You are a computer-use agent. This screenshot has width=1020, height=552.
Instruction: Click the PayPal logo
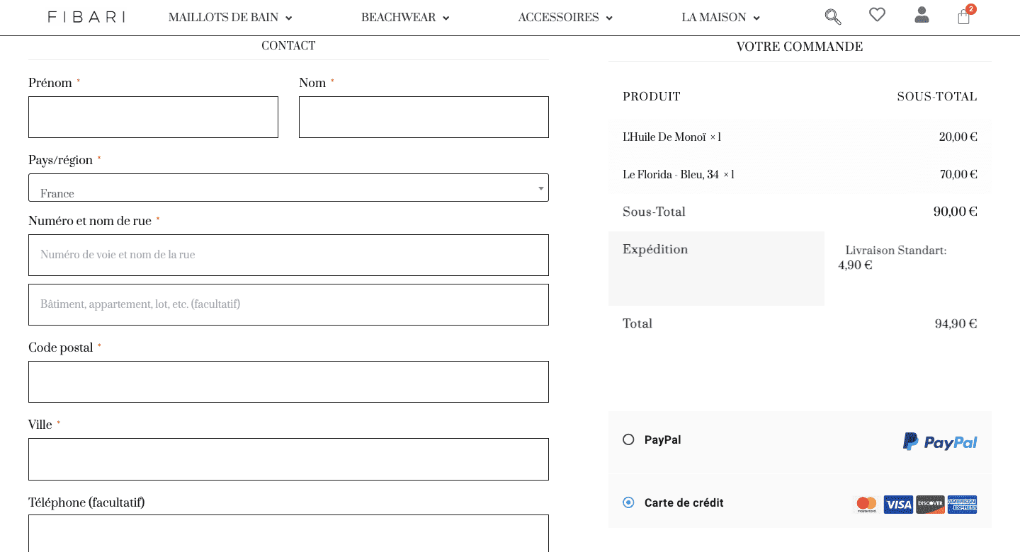coord(940,442)
